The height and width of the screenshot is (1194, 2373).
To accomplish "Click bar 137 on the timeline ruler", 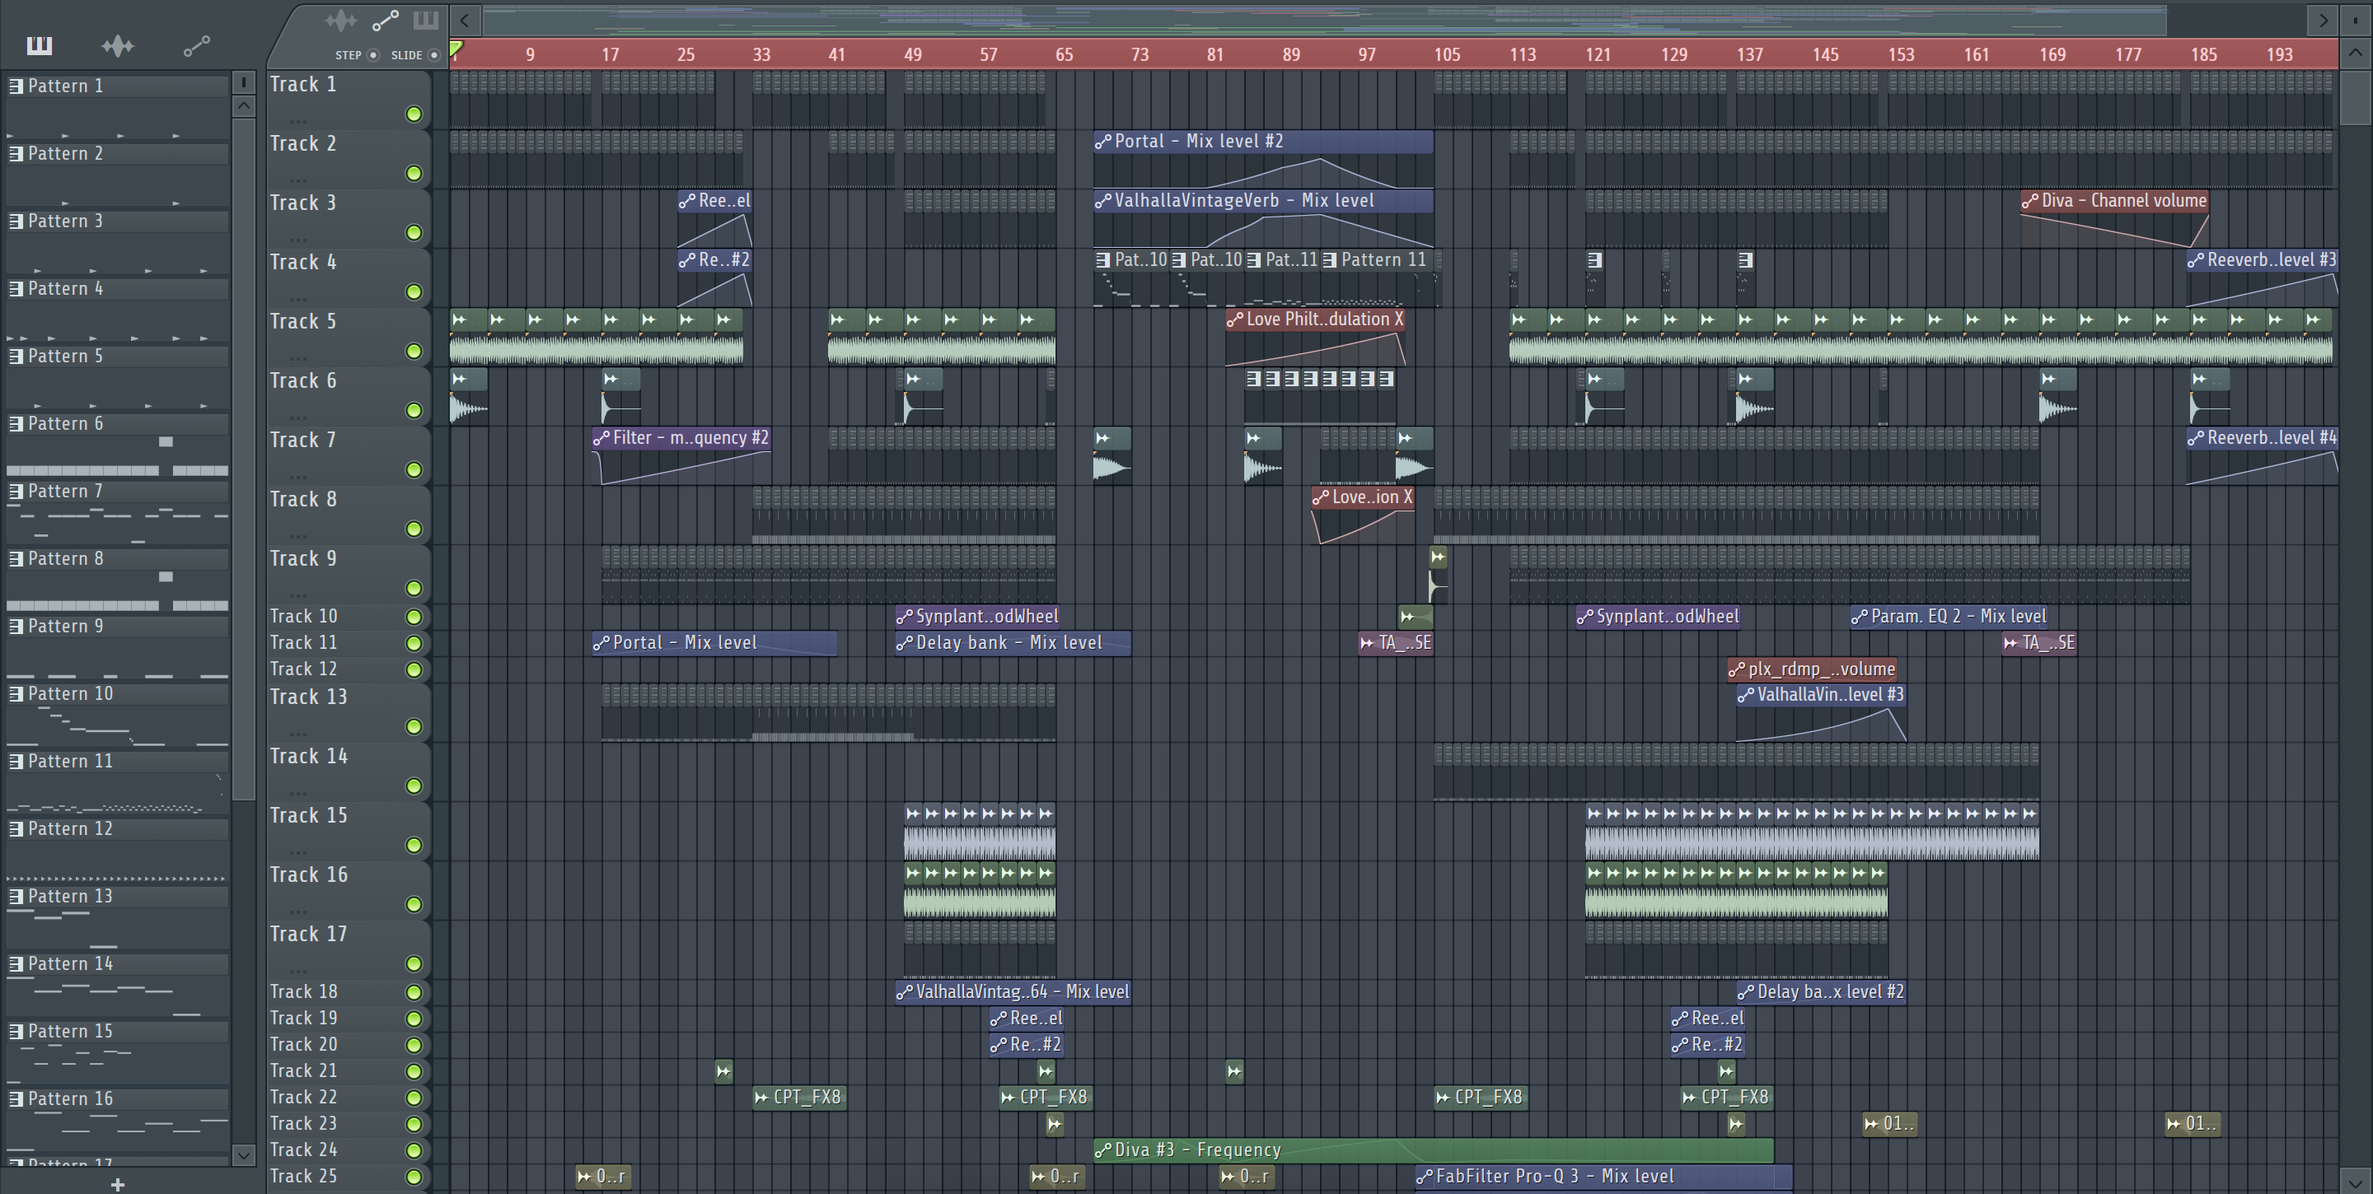I will click(x=1749, y=54).
